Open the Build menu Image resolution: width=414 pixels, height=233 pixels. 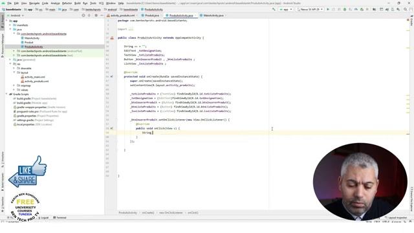click(x=78, y=3)
